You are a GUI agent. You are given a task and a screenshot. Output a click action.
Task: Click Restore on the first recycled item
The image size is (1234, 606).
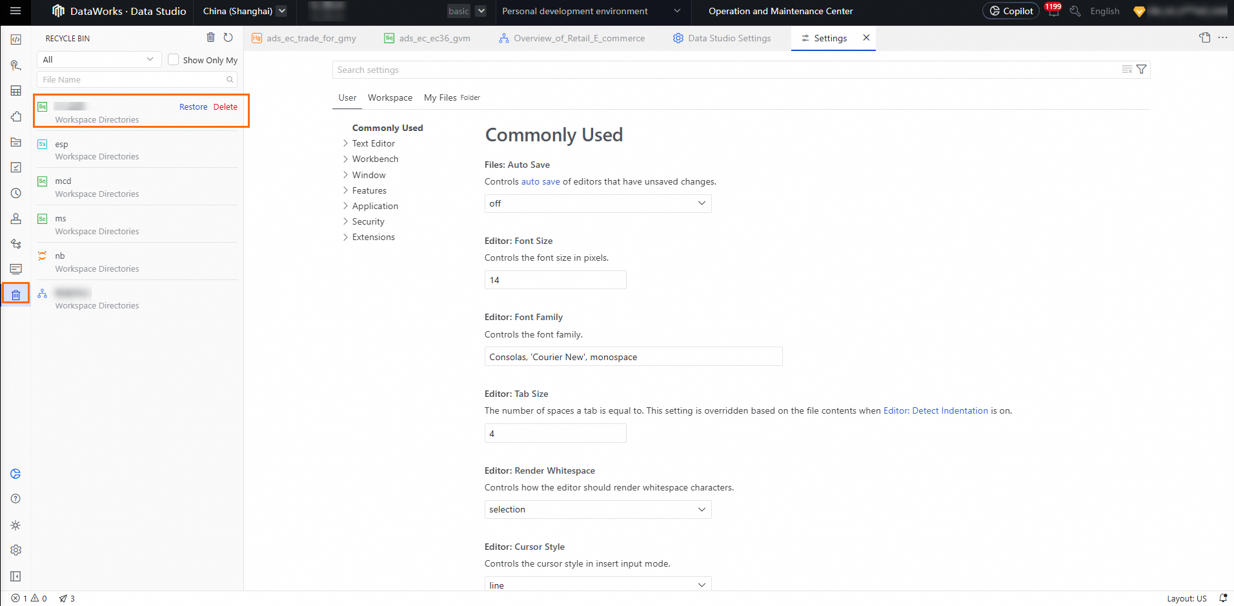click(193, 107)
